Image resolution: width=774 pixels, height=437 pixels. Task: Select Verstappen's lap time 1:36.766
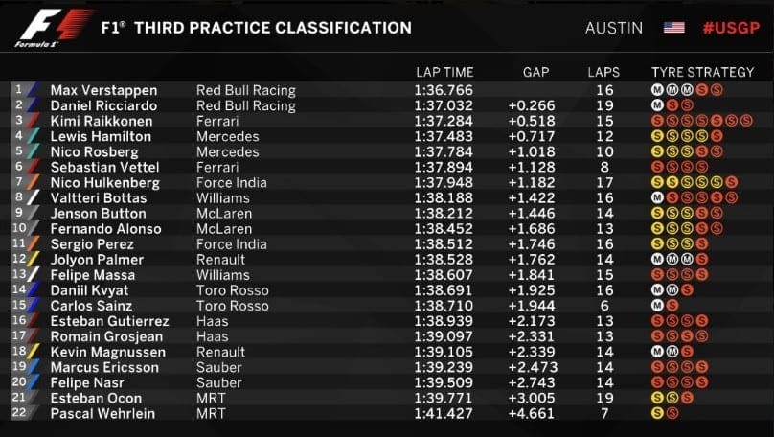[444, 90]
